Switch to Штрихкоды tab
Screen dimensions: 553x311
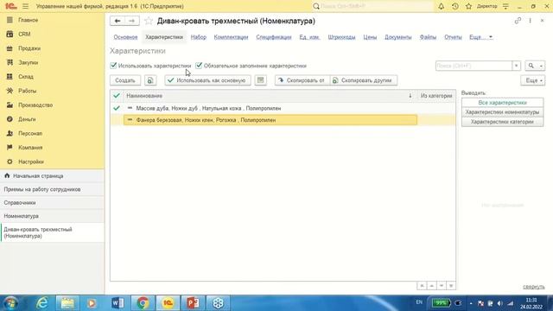pyautogui.click(x=342, y=37)
